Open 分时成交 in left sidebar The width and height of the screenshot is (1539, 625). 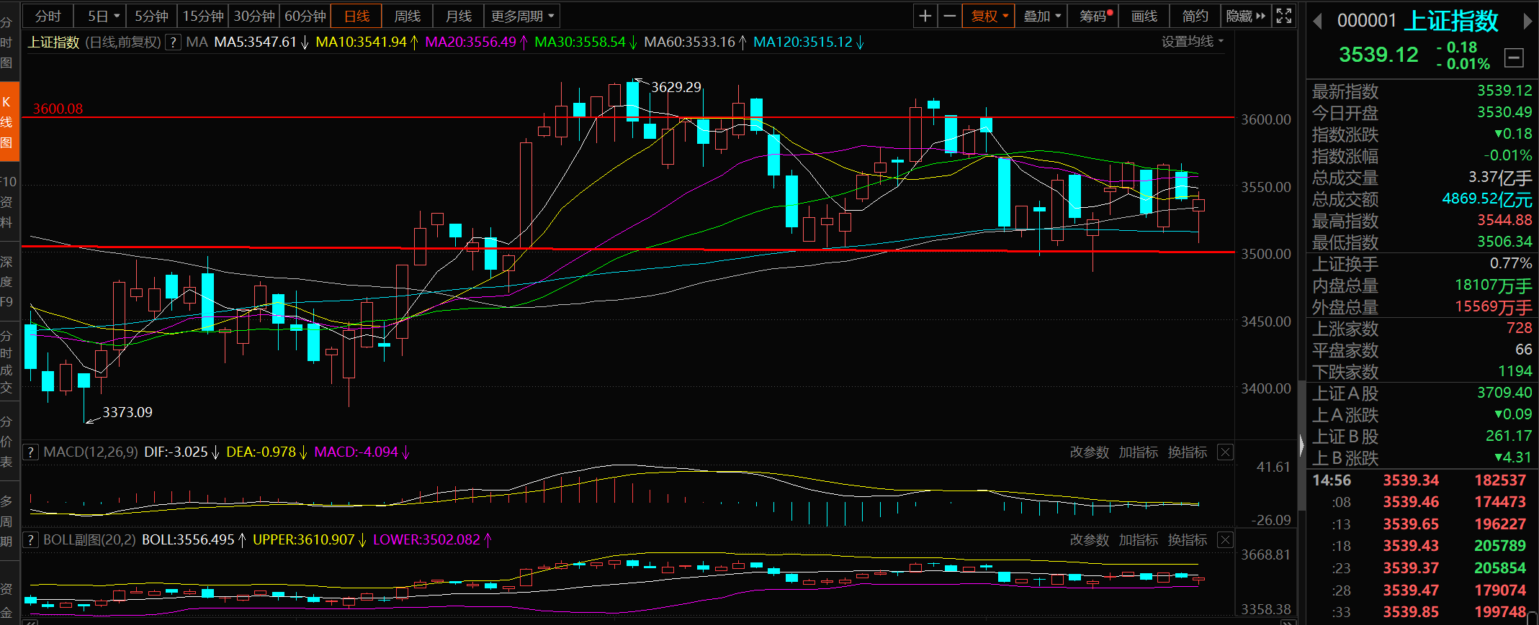click(x=6, y=361)
